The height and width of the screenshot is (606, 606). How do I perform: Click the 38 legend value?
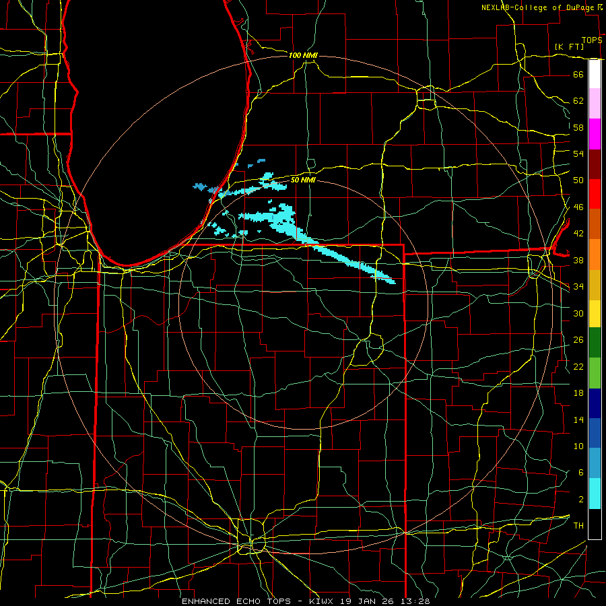[x=578, y=260]
